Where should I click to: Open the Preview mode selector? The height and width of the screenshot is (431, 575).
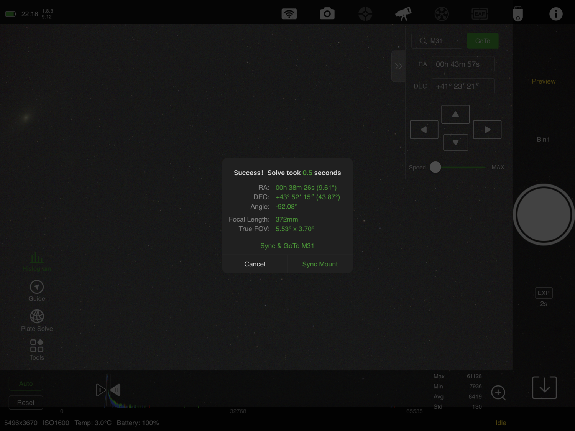pos(544,81)
